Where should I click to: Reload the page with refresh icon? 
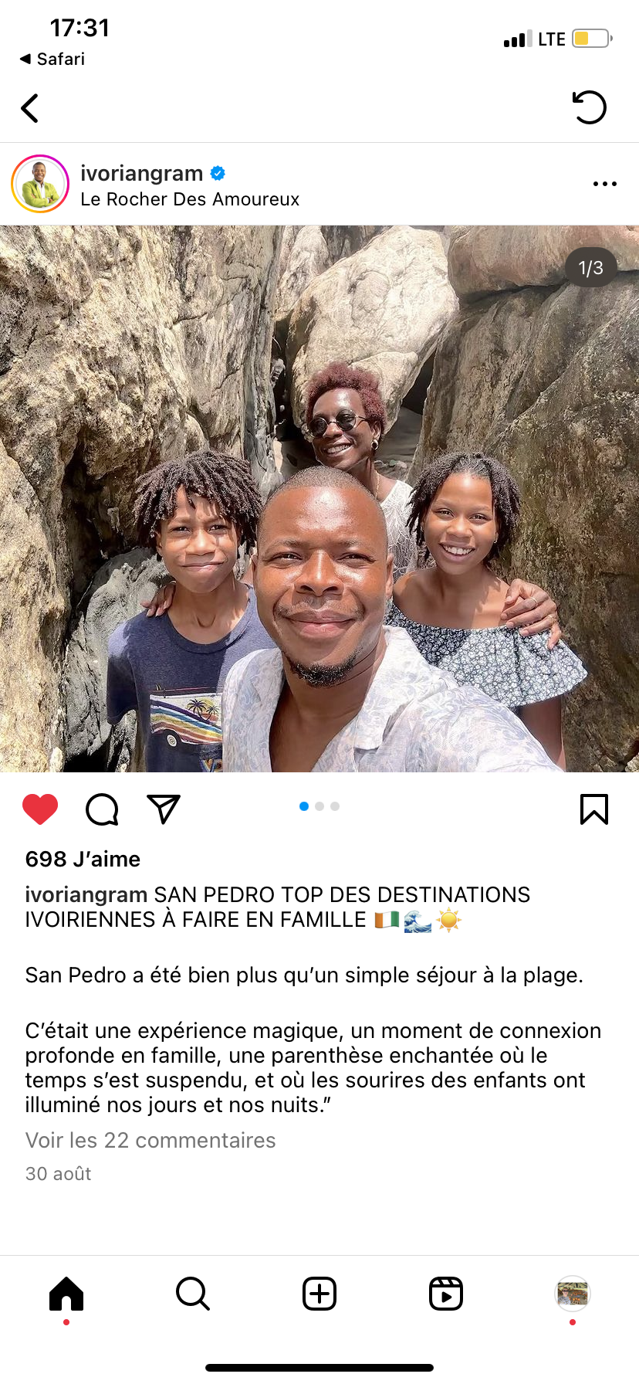click(x=590, y=107)
